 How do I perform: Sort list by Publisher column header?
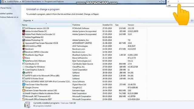87,25
